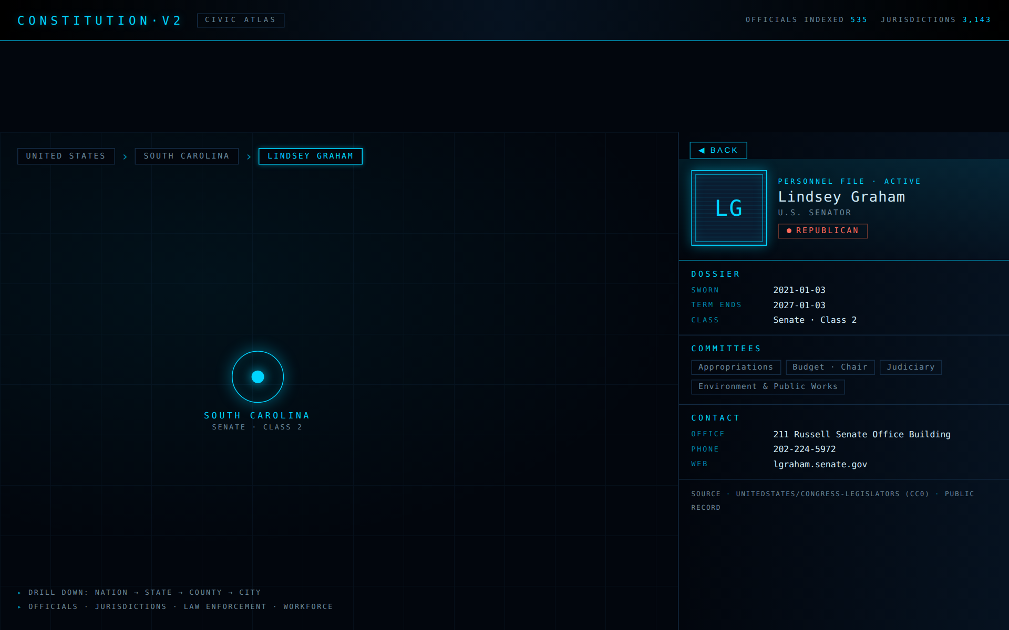Viewport: 1009px width, 630px height.
Task: Click the South Carolina label under marker
Action: (257, 415)
